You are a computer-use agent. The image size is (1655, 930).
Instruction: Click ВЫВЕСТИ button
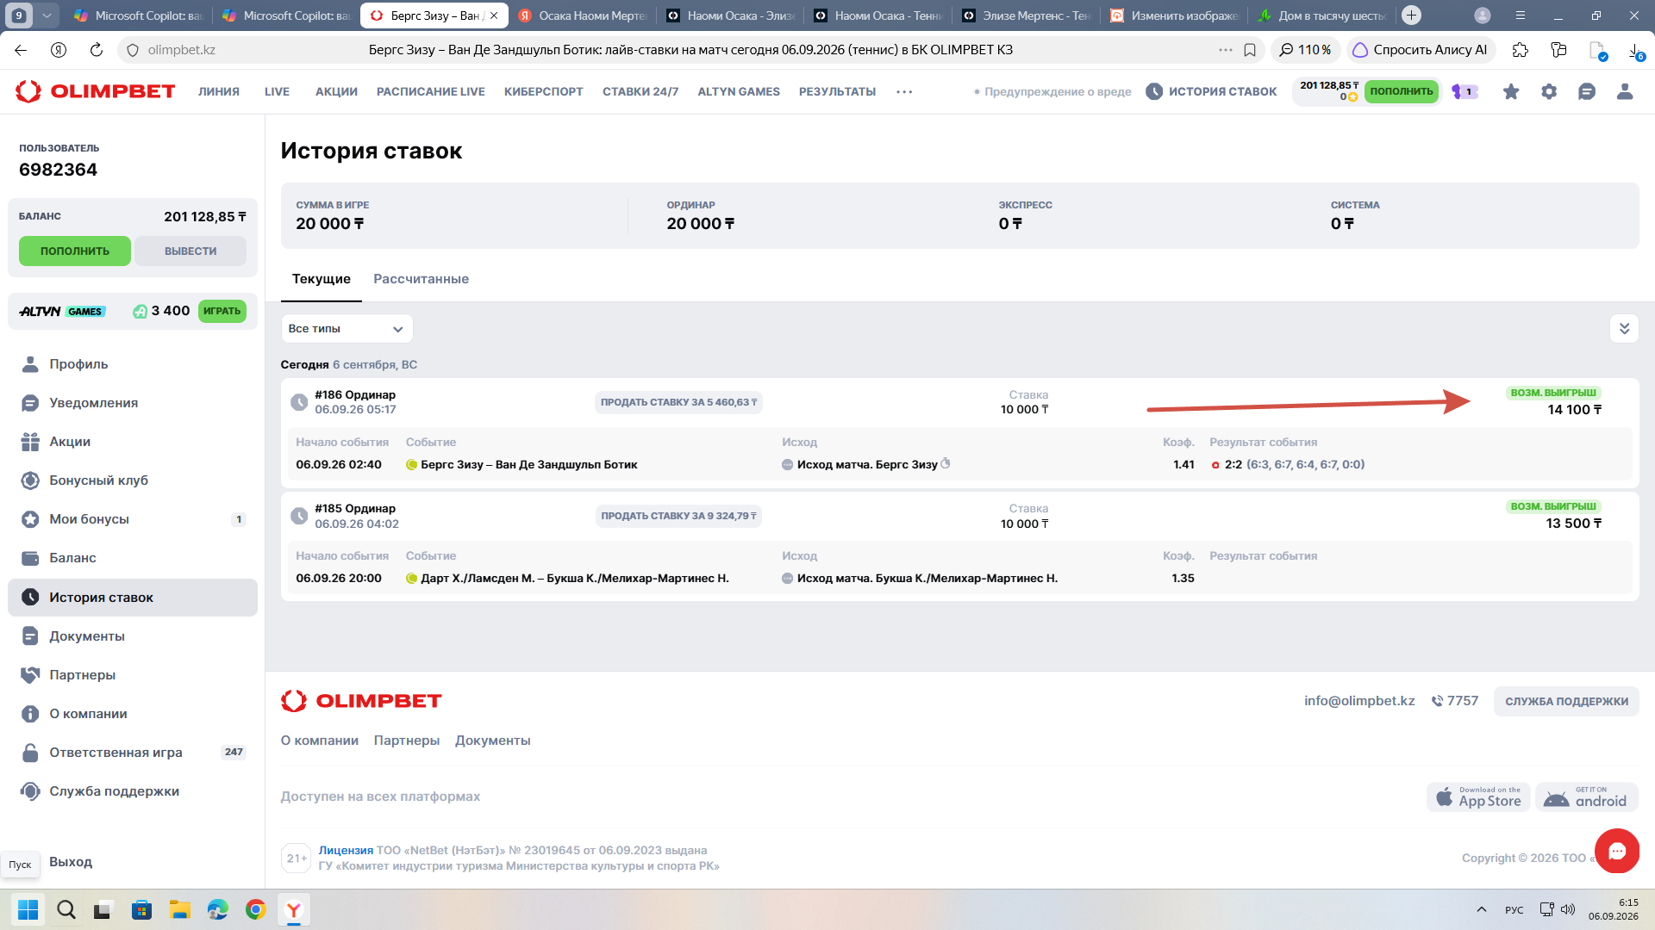[190, 251]
